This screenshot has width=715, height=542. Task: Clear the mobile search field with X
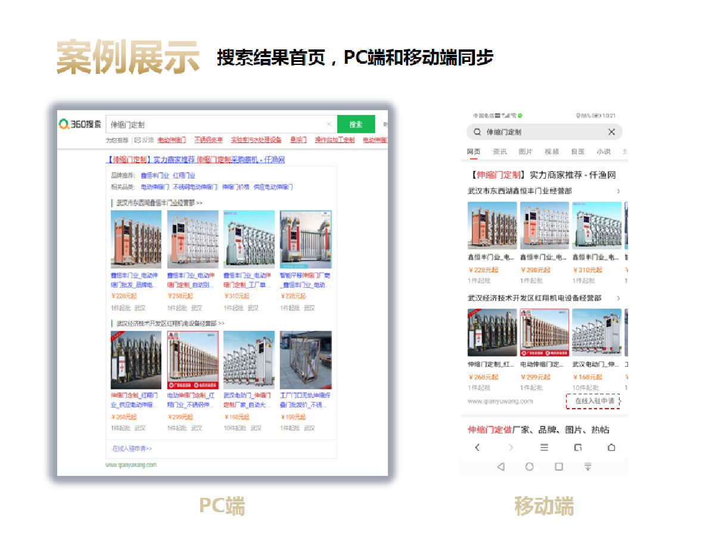[x=611, y=132]
